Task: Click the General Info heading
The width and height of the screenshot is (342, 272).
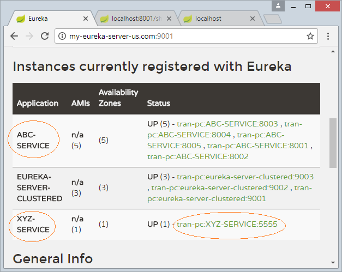Action: click(x=53, y=259)
